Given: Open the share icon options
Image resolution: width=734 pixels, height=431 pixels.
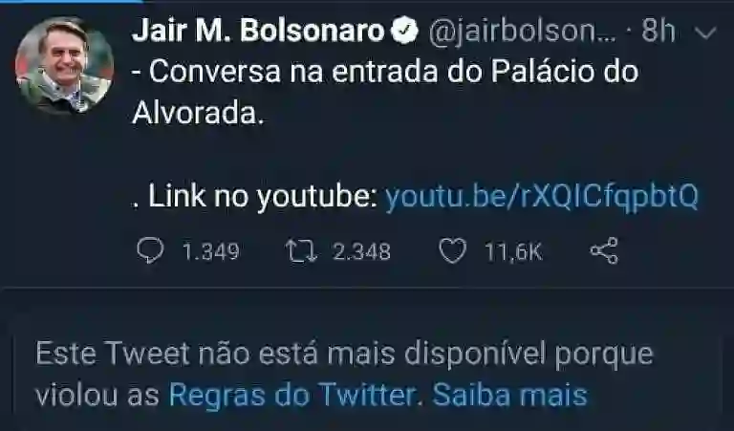Looking at the screenshot, I should [x=604, y=250].
